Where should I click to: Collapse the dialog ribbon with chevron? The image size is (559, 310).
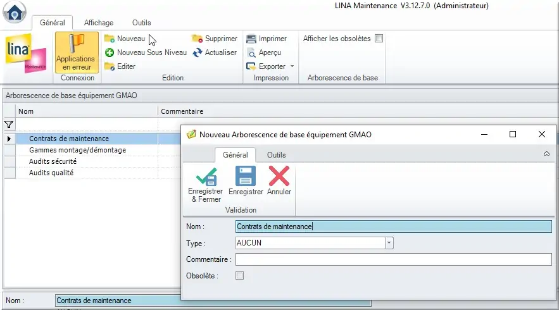pos(546,154)
